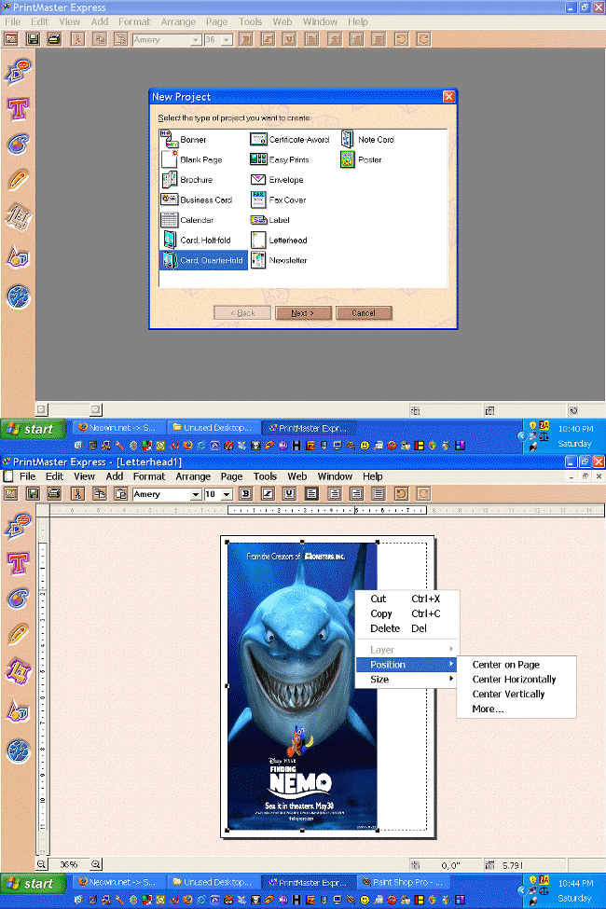Choose Copy from the context menu
Screen dimensions: 606x909
(407, 613)
